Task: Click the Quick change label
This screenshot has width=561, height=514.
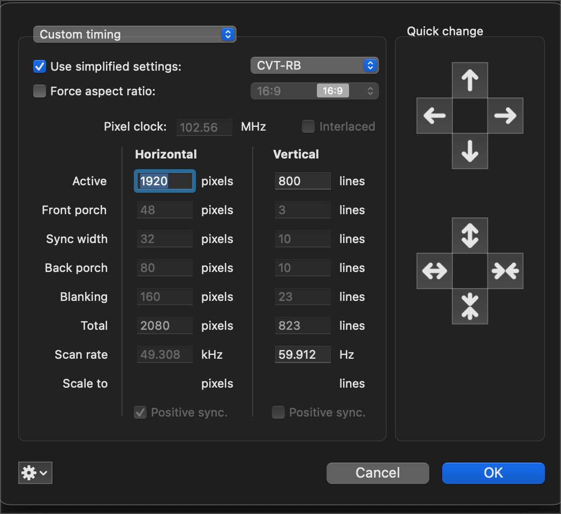Action: 445,32
